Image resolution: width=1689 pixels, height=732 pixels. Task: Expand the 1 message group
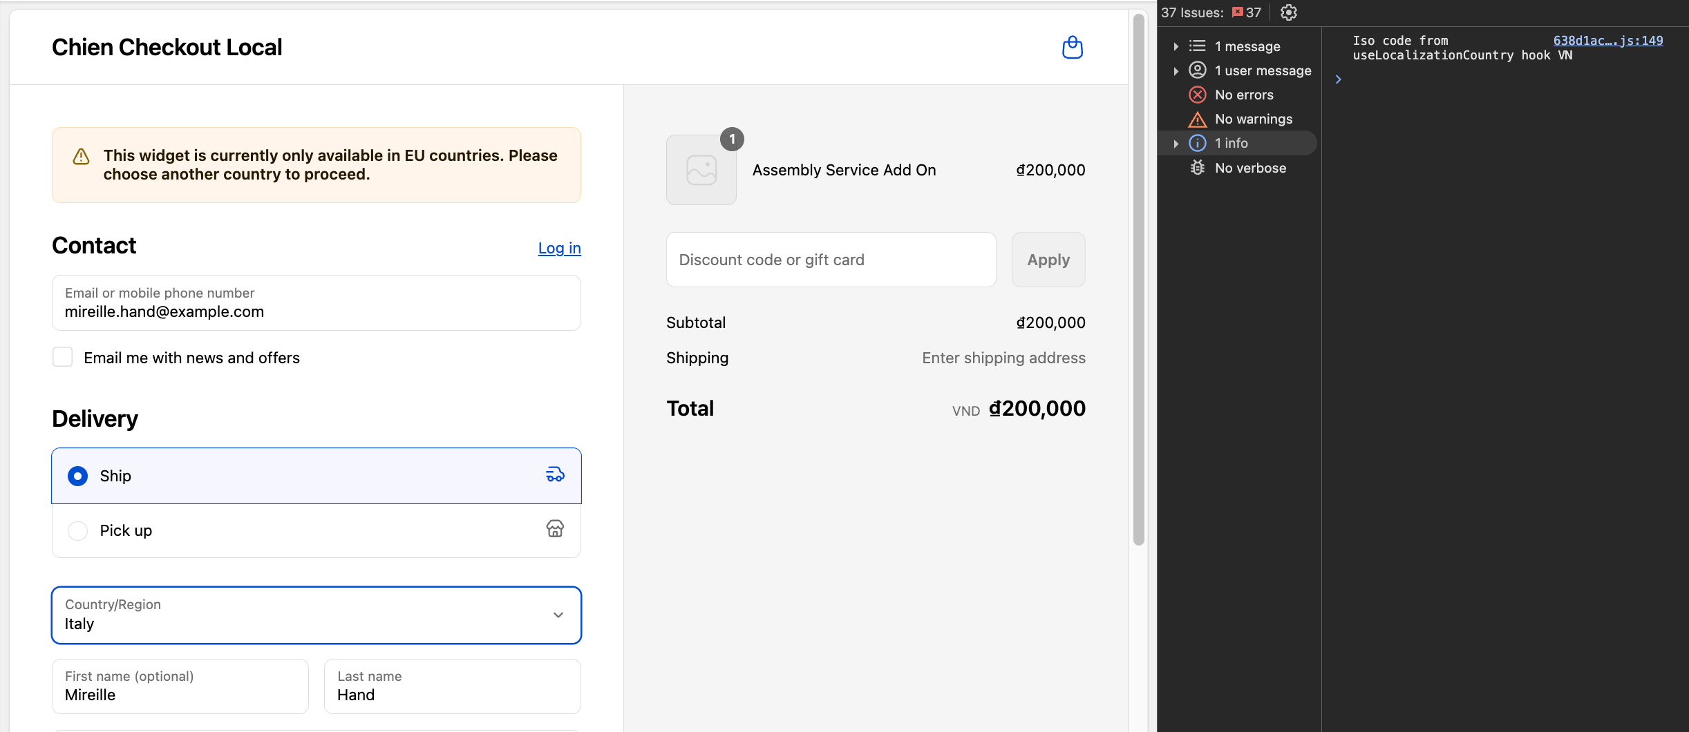(x=1176, y=46)
